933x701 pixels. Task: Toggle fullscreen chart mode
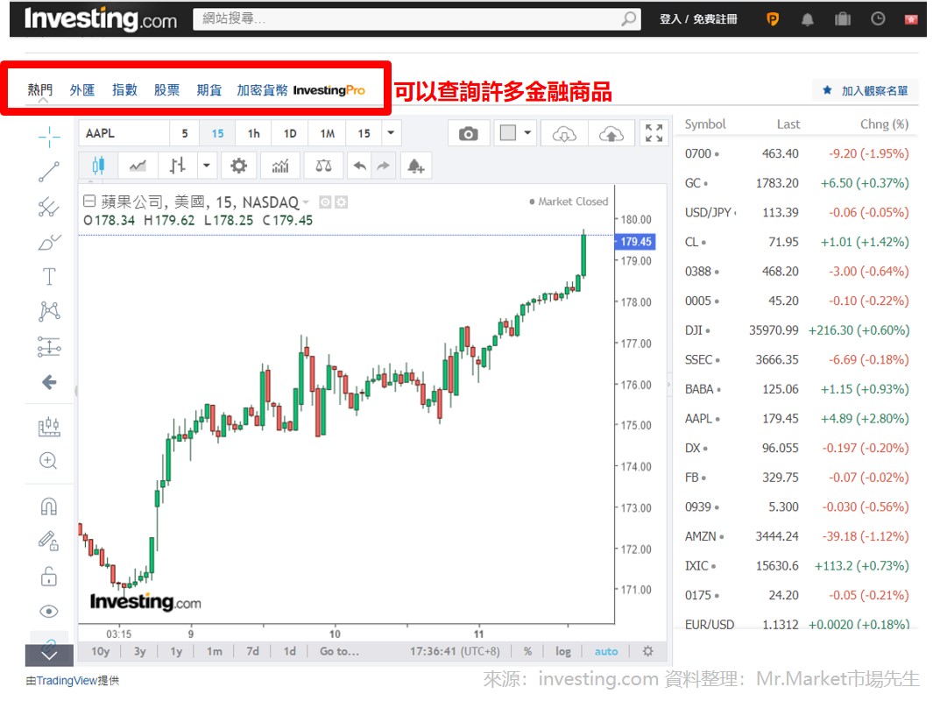[x=654, y=133]
